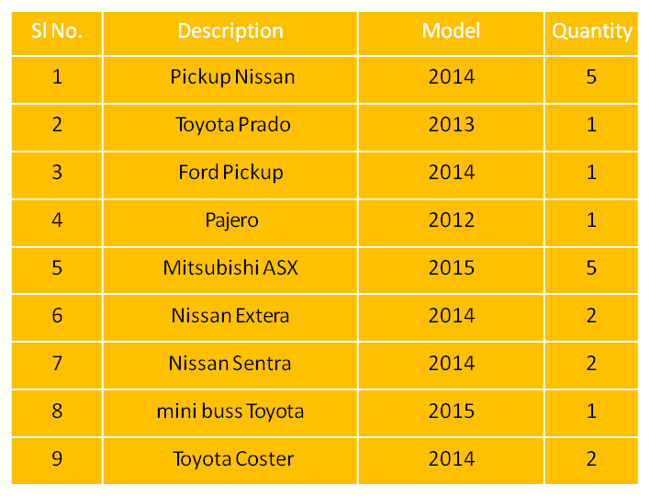
Task: Click the Mitsubishi ASX cell
Action: click(x=230, y=271)
